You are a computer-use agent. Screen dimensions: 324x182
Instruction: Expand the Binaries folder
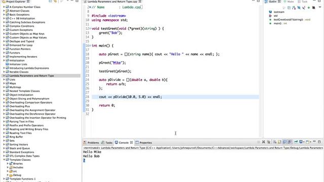pyautogui.click(x=8, y=163)
